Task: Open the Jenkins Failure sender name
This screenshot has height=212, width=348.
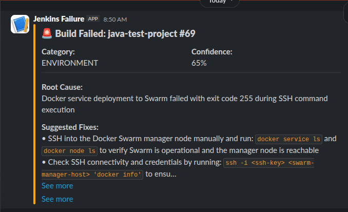Action: click(x=58, y=19)
